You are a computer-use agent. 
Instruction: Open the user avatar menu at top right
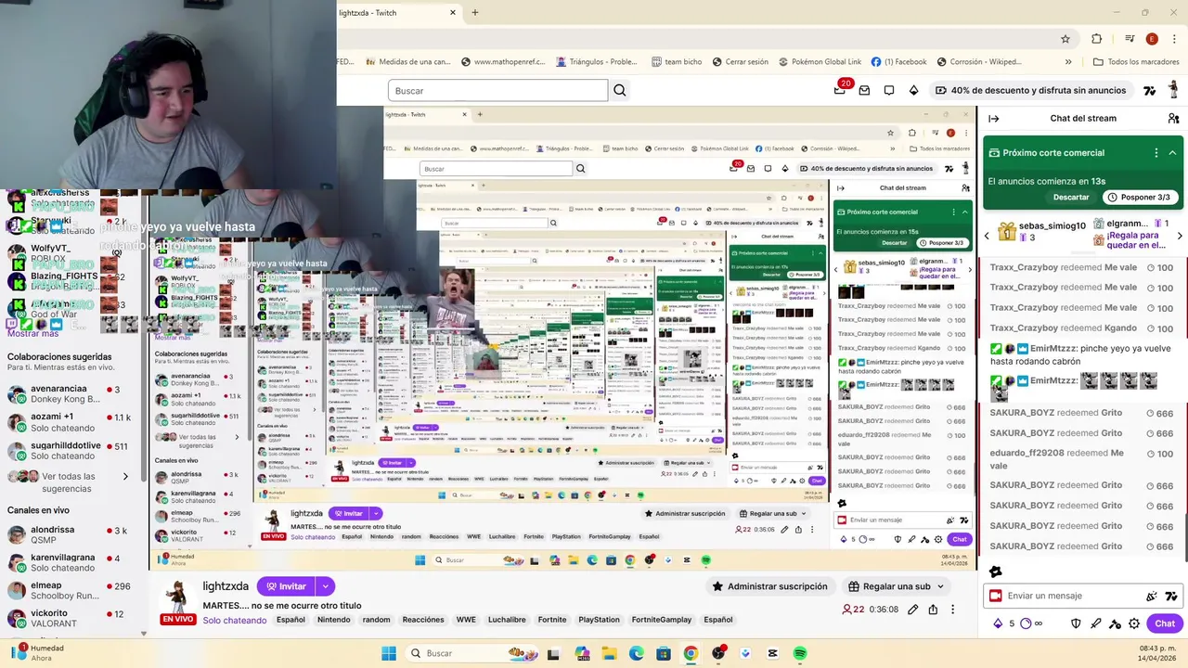[1173, 90]
